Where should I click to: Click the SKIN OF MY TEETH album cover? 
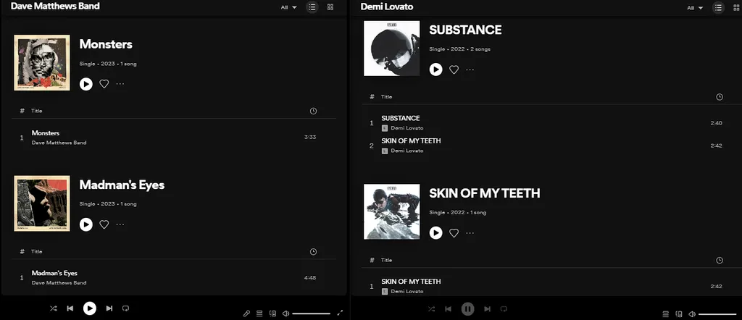[392, 211]
